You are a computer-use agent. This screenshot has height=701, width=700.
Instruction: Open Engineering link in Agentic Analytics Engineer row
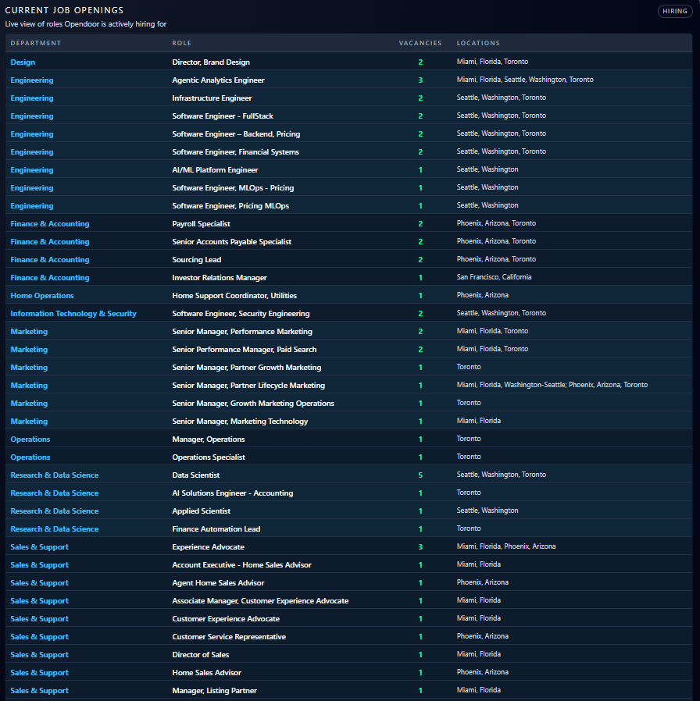click(x=32, y=80)
